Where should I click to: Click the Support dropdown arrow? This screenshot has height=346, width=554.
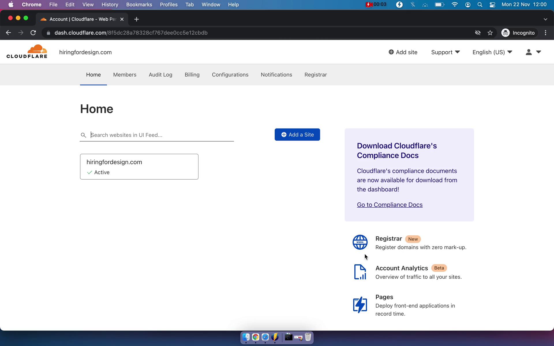click(x=458, y=52)
